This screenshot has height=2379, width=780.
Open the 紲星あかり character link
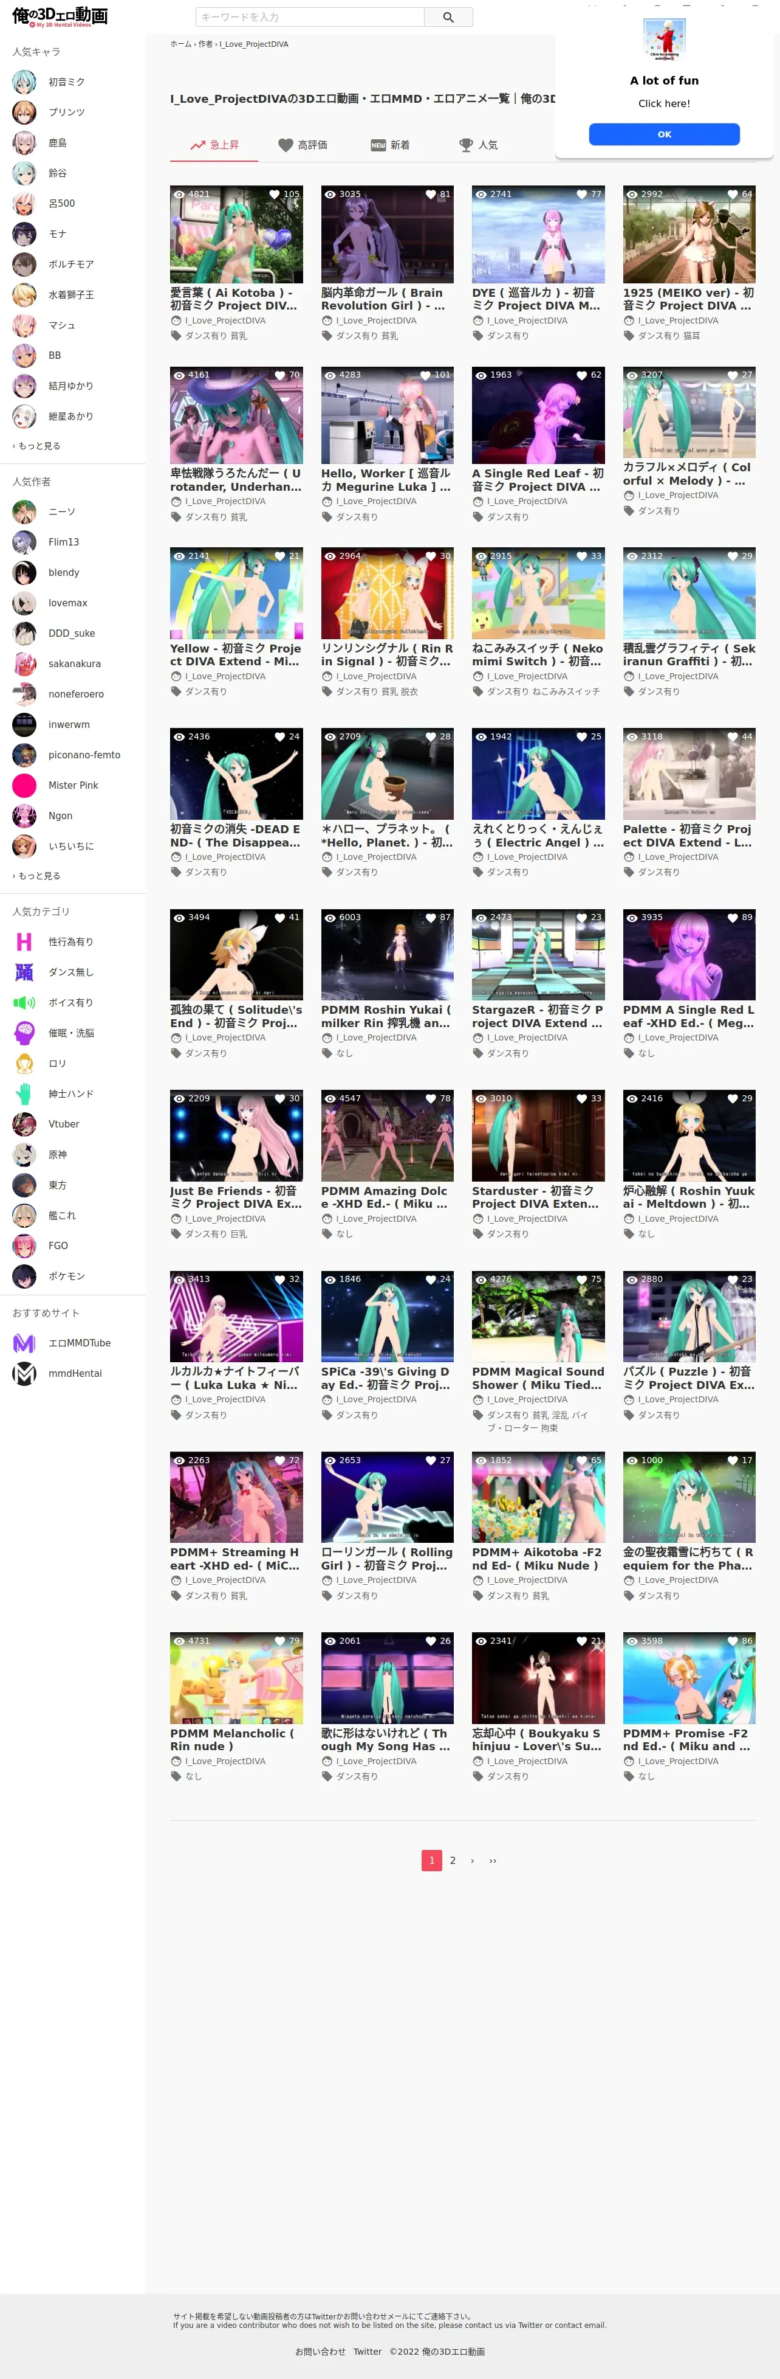[71, 417]
